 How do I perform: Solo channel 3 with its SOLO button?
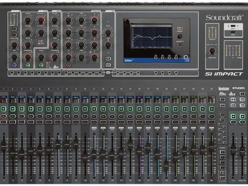pyautogui.click(x=21, y=122)
